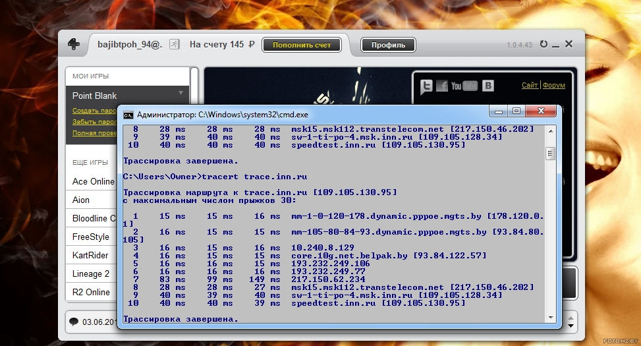Open the Профиль button
The image size is (641, 346).
(x=388, y=45)
